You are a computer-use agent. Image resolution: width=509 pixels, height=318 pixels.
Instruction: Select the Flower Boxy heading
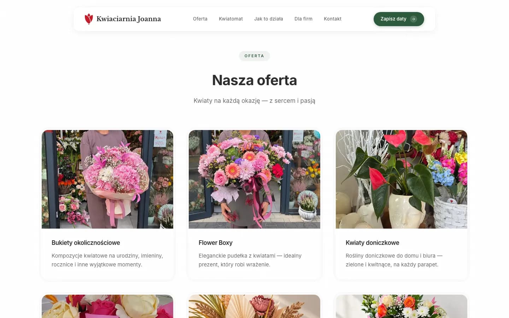(x=216, y=243)
